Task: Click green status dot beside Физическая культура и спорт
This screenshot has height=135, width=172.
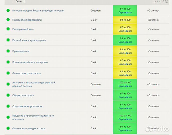Action: click(x=8, y=128)
